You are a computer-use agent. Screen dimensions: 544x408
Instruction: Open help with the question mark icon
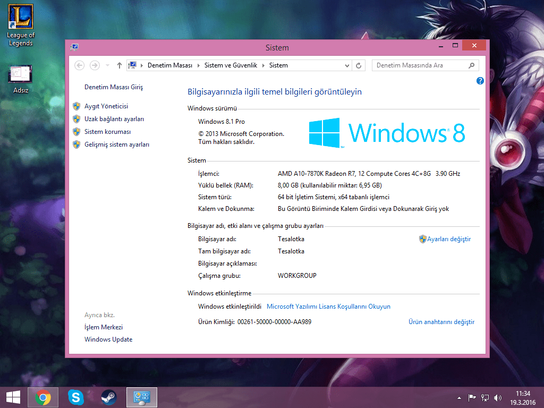pyautogui.click(x=480, y=81)
